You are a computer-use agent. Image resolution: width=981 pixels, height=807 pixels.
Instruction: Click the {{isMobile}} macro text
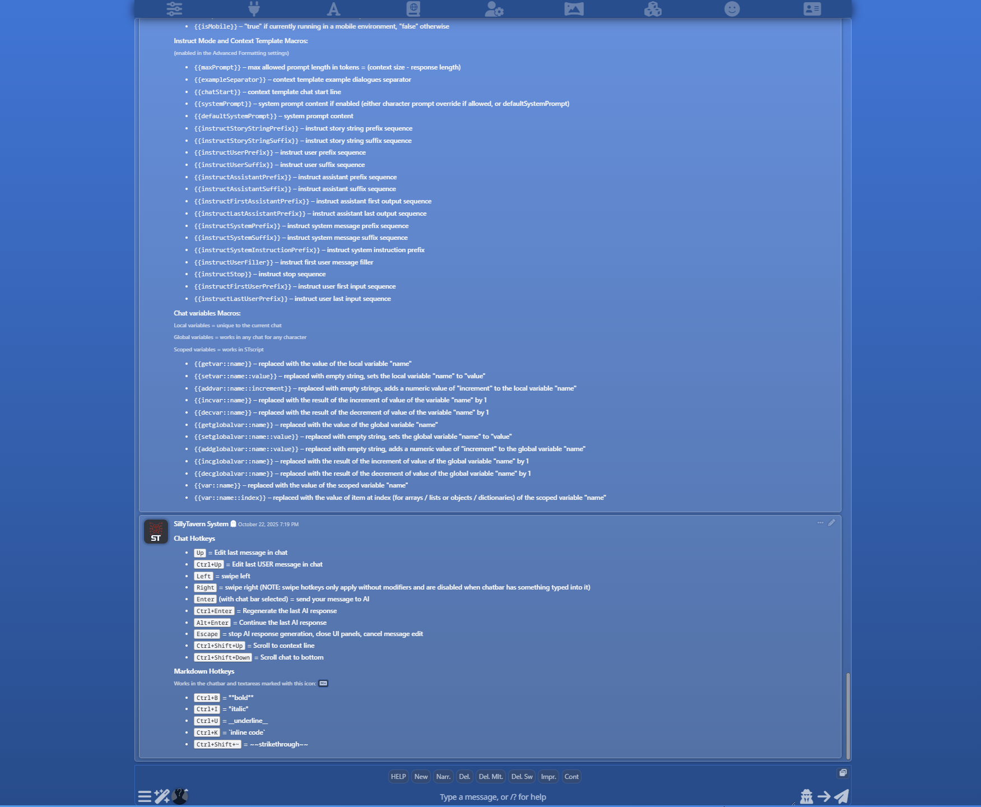tap(216, 26)
